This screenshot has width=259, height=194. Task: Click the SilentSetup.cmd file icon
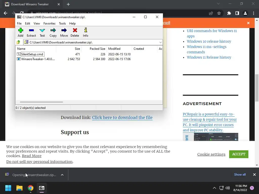coord(19,54)
